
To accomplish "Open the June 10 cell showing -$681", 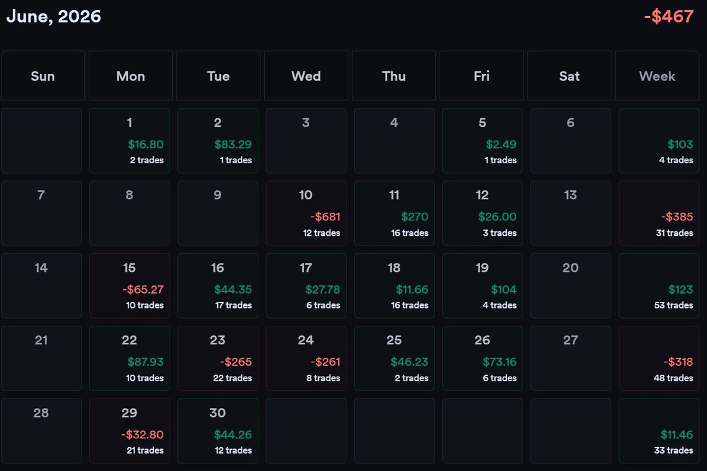I will (x=306, y=213).
